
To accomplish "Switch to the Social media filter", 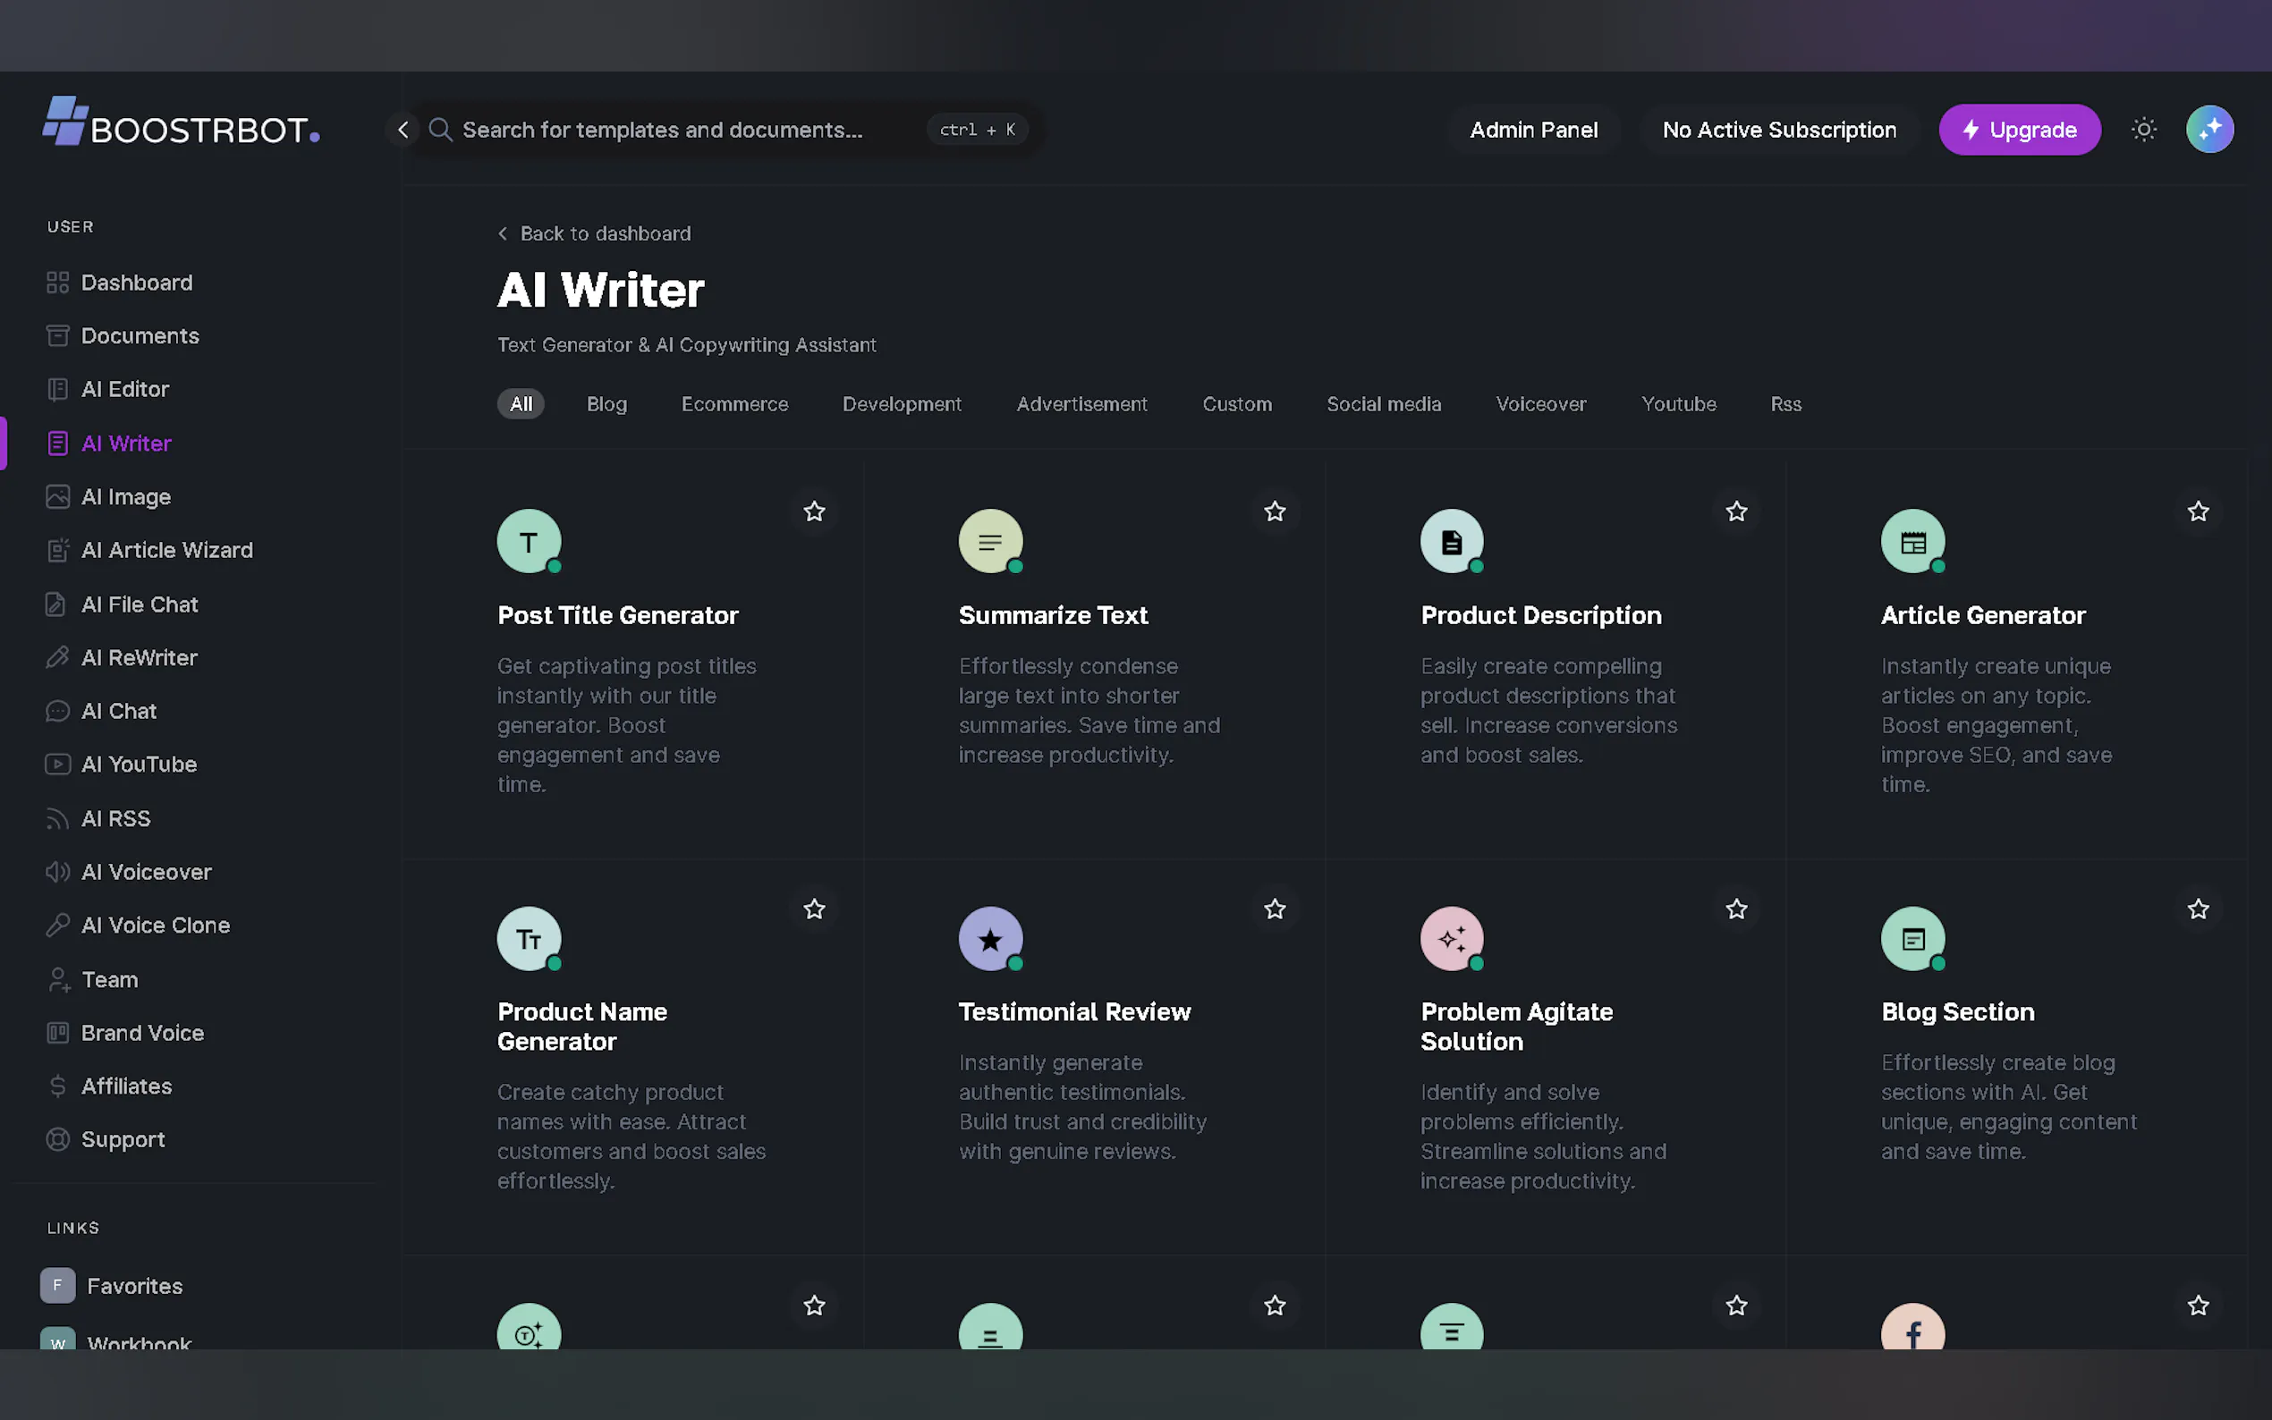I will 1383,404.
